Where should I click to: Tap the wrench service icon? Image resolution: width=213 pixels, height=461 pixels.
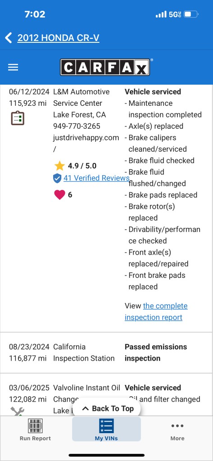tap(17, 411)
